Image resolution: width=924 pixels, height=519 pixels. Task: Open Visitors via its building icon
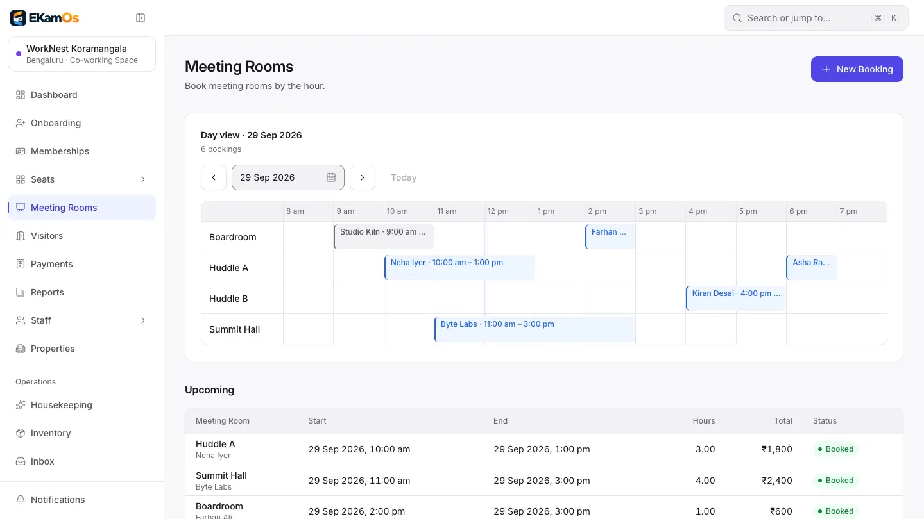point(21,236)
